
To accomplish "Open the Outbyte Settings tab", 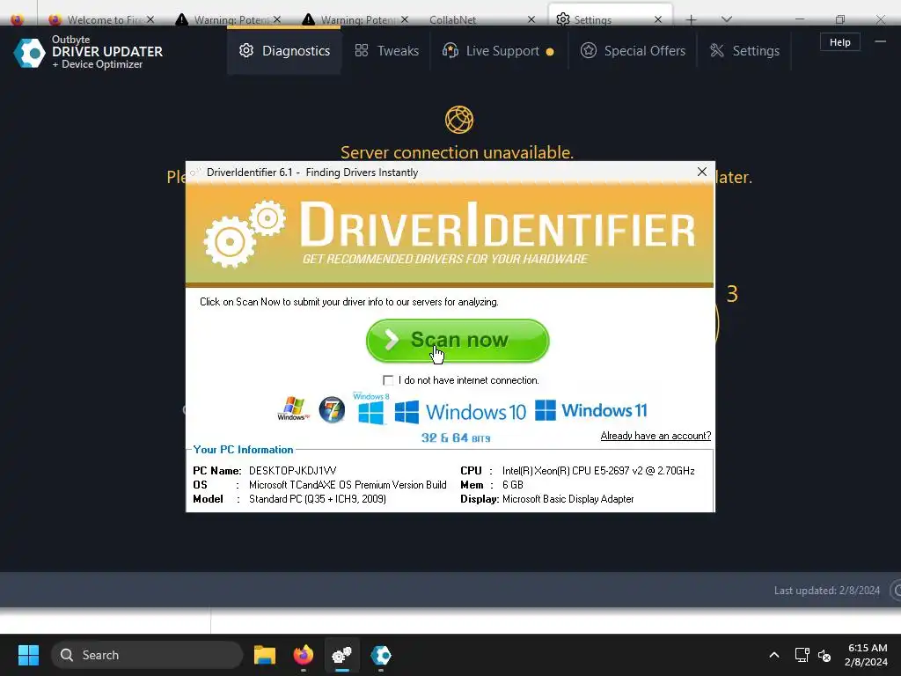I will pyautogui.click(x=744, y=50).
